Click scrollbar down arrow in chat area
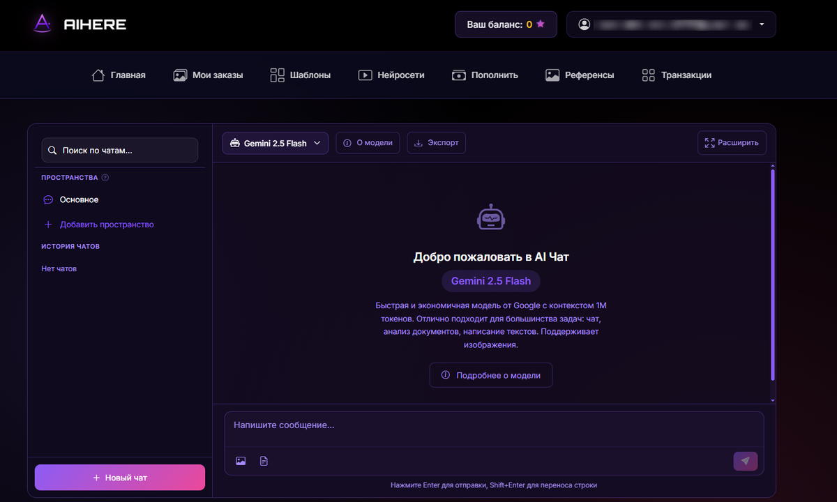Image resolution: width=837 pixels, height=502 pixels. coord(772,400)
